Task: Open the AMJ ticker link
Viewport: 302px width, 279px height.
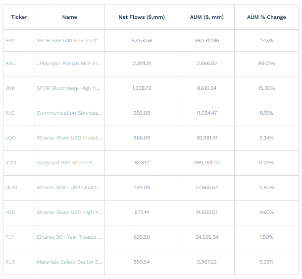Action: (10, 64)
